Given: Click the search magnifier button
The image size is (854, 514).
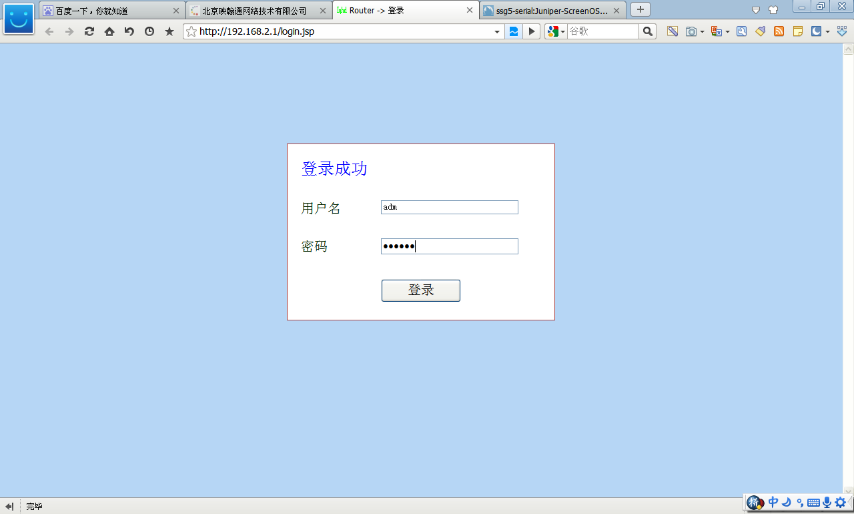Looking at the screenshot, I should [x=647, y=31].
